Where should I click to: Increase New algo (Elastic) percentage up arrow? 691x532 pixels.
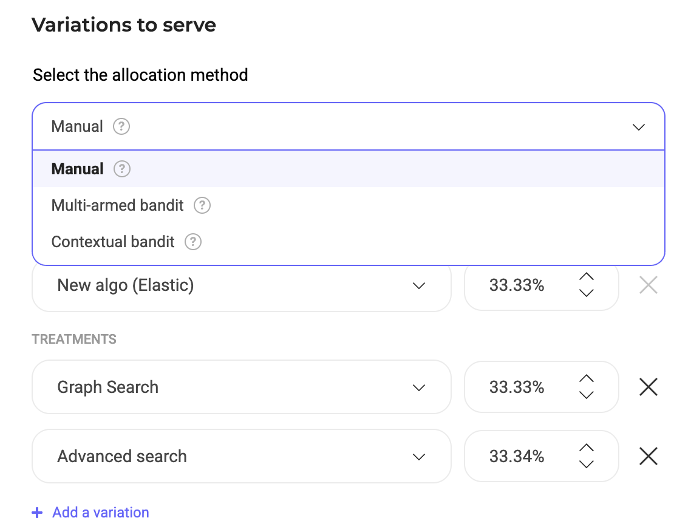pos(586,277)
